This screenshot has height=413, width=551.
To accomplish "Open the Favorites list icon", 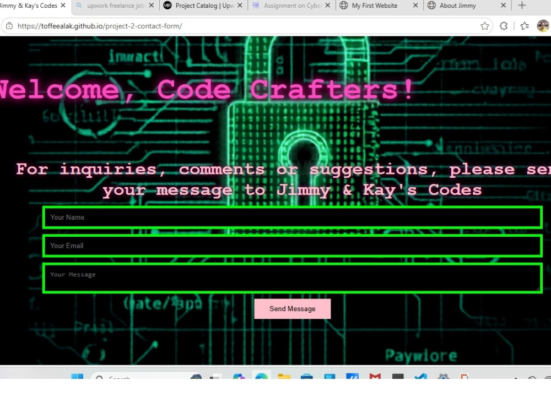I will (525, 26).
